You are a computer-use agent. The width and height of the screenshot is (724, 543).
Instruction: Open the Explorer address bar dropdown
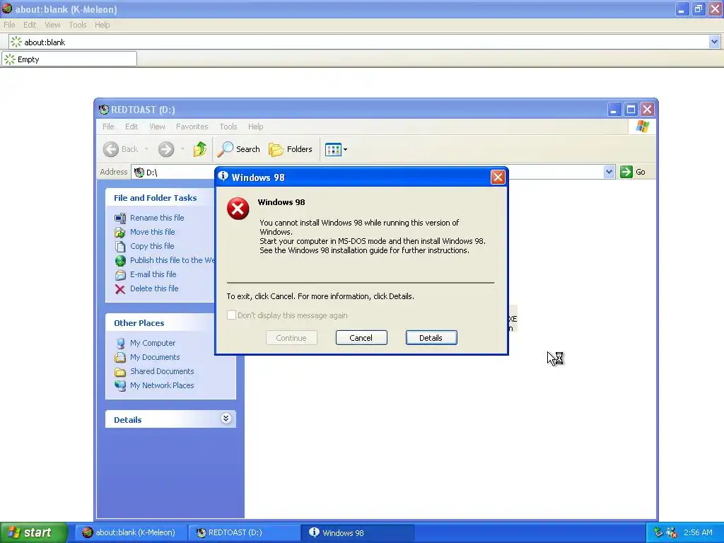[x=609, y=172]
